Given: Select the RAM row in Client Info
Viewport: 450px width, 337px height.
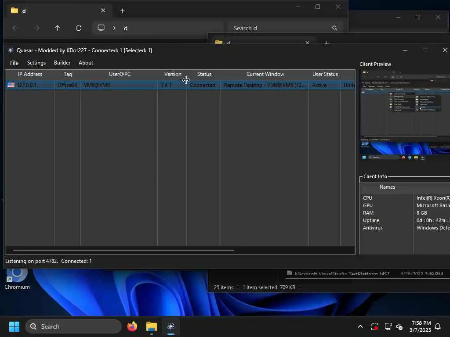Looking at the screenshot, I should [x=405, y=213].
